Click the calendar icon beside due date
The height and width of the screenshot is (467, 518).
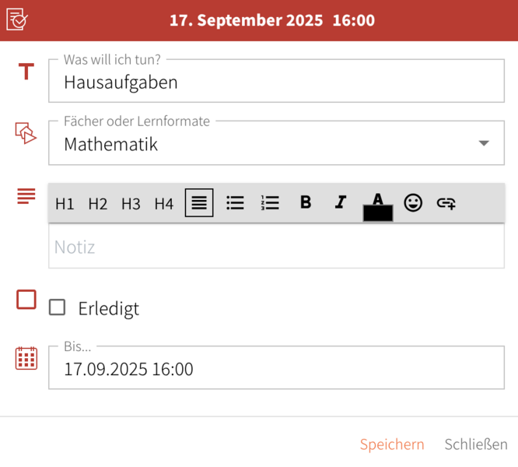pos(26,358)
